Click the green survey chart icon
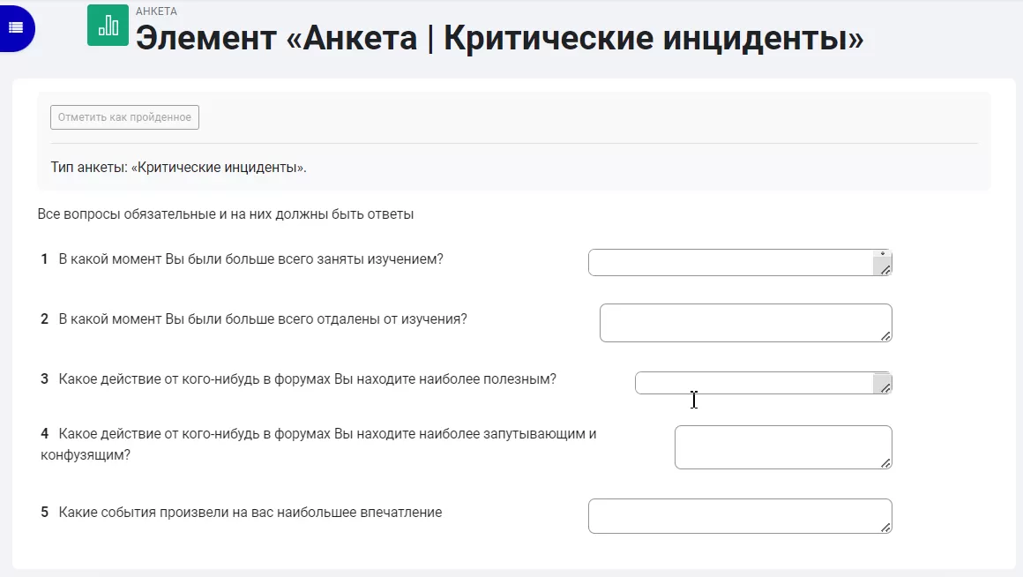 click(x=108, y=26)
